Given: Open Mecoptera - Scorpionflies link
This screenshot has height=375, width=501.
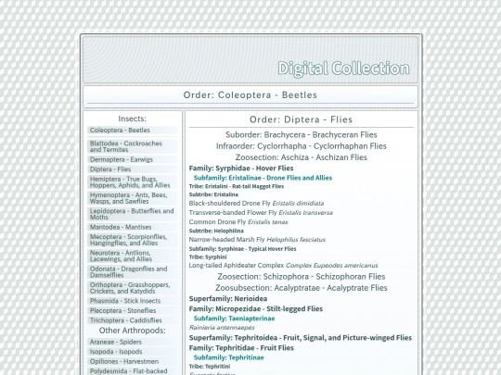Looking at the screenshot, I should point(133,240).
